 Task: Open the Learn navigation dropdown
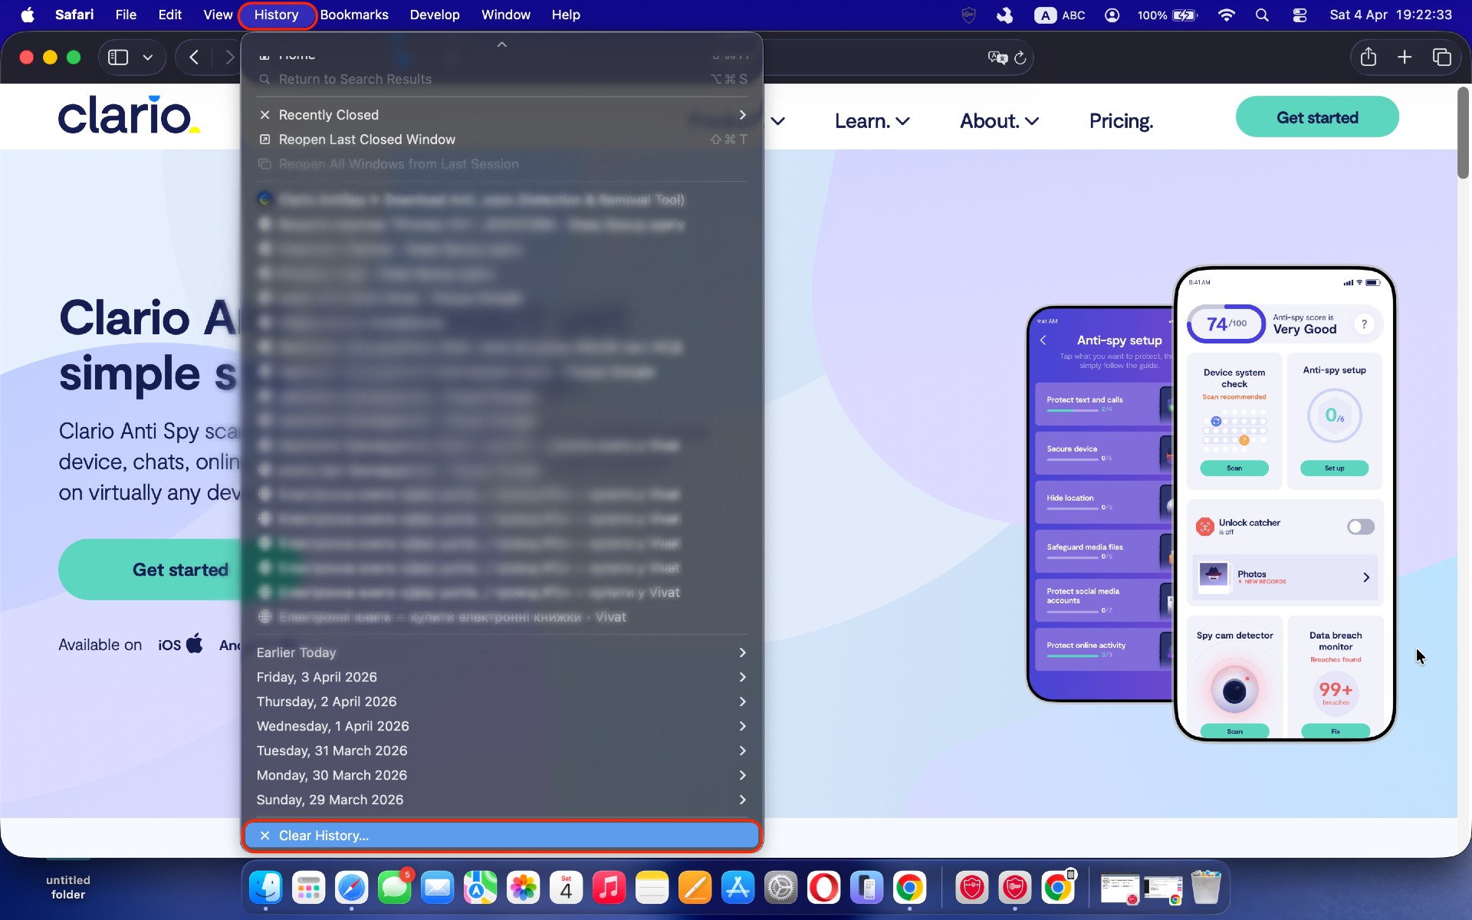[872, 120]
